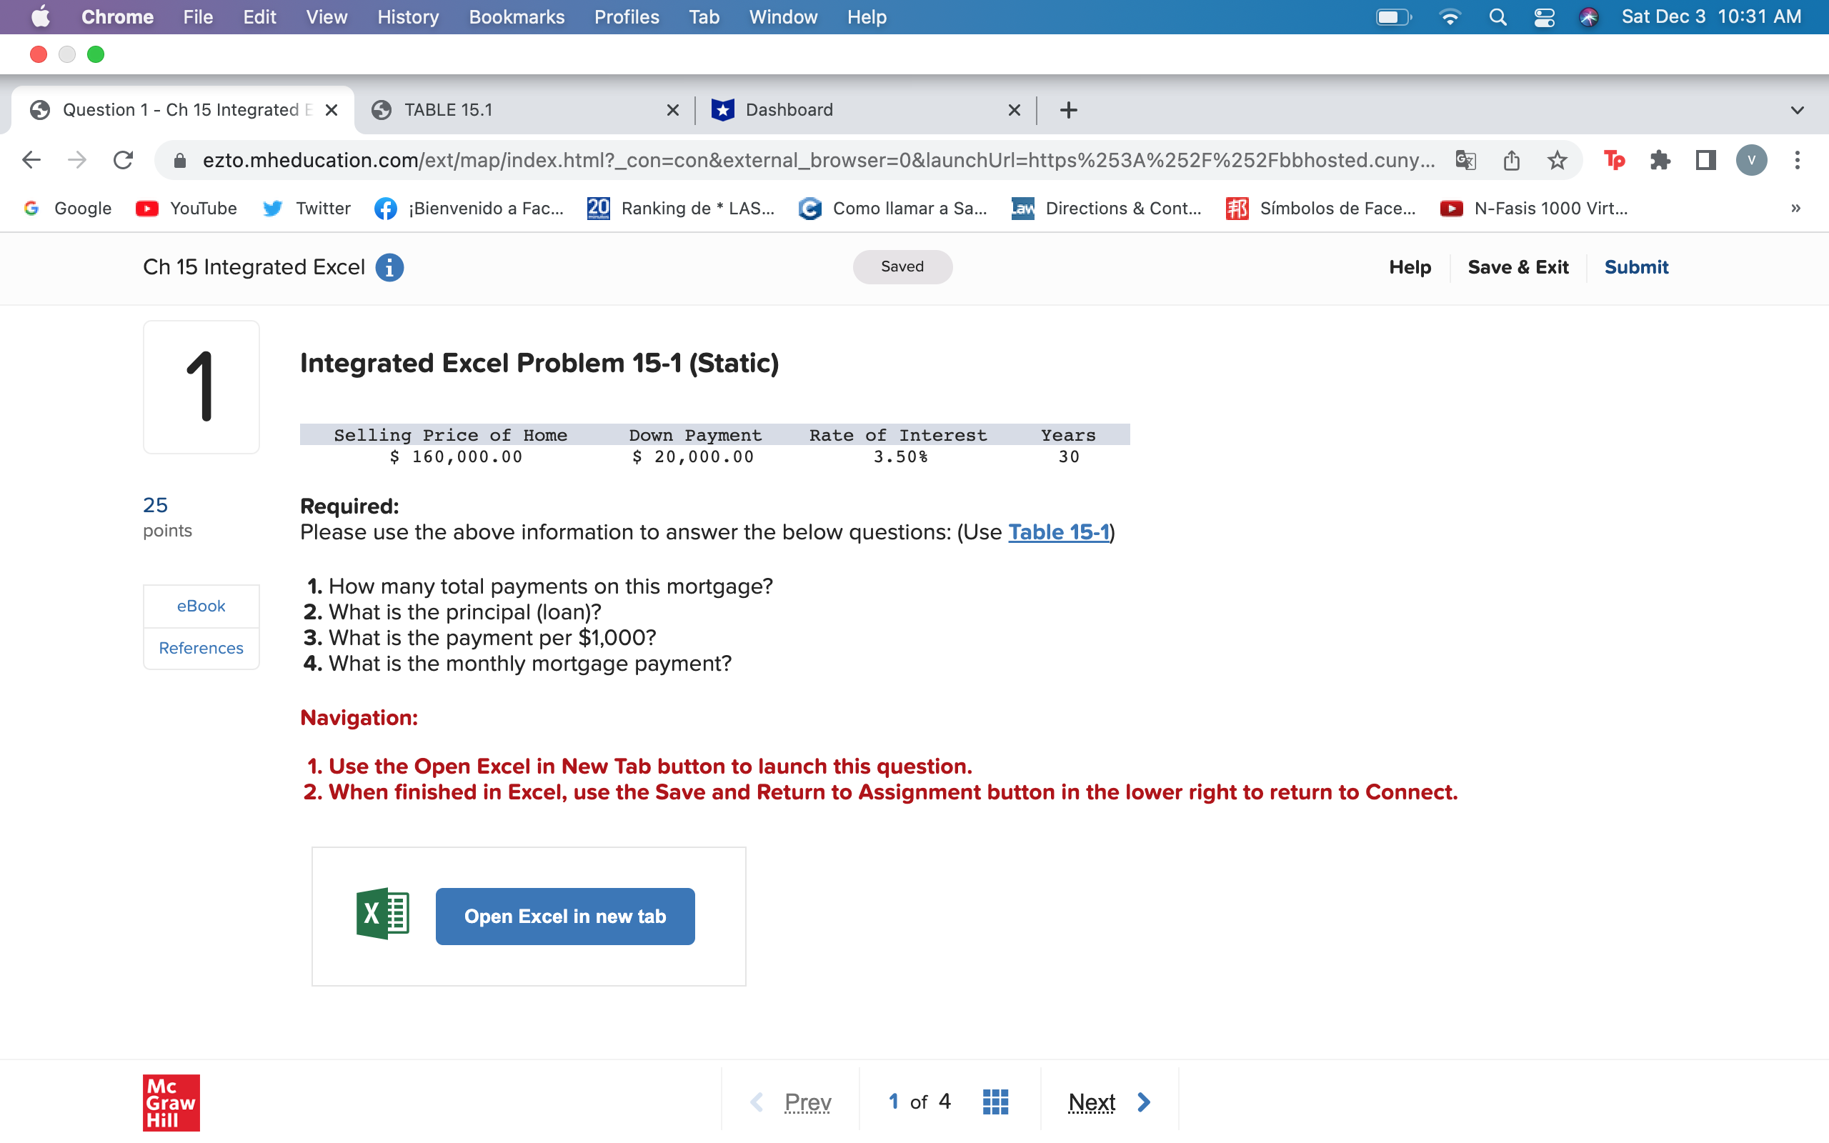Bookmark this page with the star icon
The height and width of the screenshot is (1143, 1829).
[x=1558, y=159]
